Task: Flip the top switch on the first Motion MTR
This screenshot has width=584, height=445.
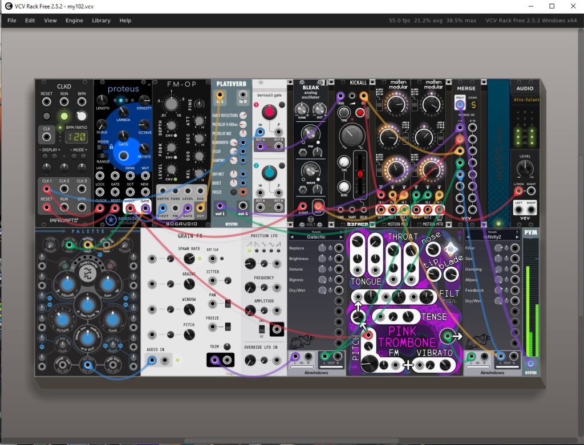Action: 379,104
